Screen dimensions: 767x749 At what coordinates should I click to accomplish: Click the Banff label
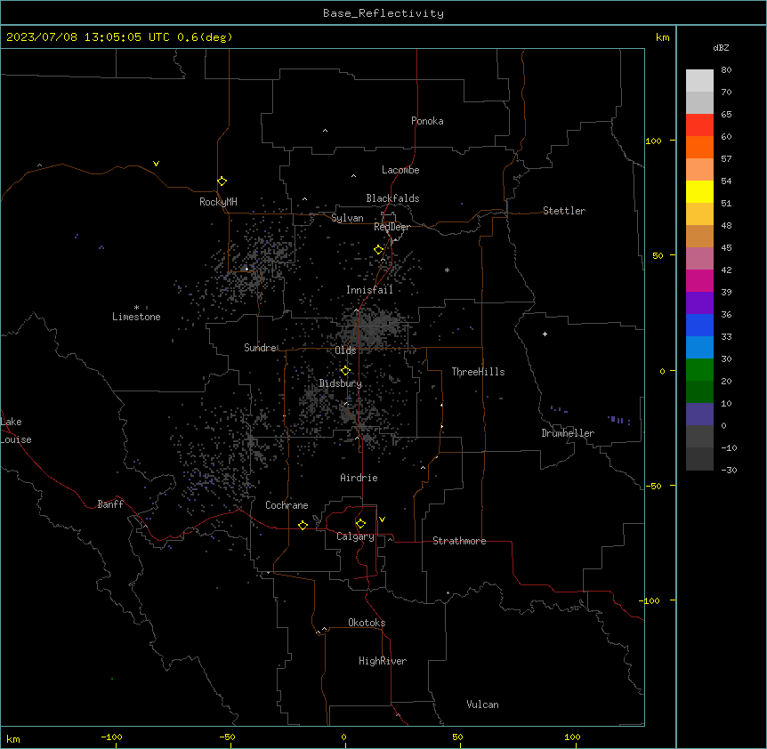110,504
